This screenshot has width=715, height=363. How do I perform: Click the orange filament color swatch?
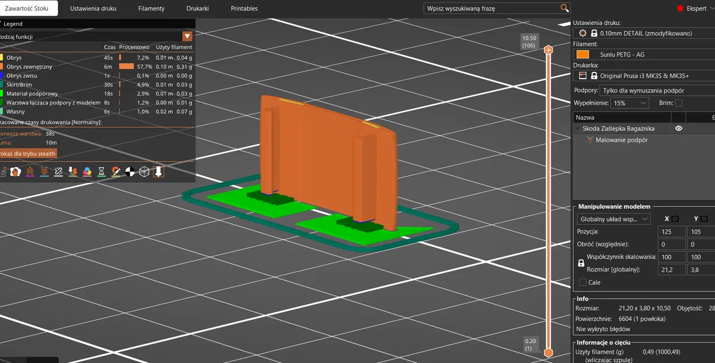pos(583,54)
